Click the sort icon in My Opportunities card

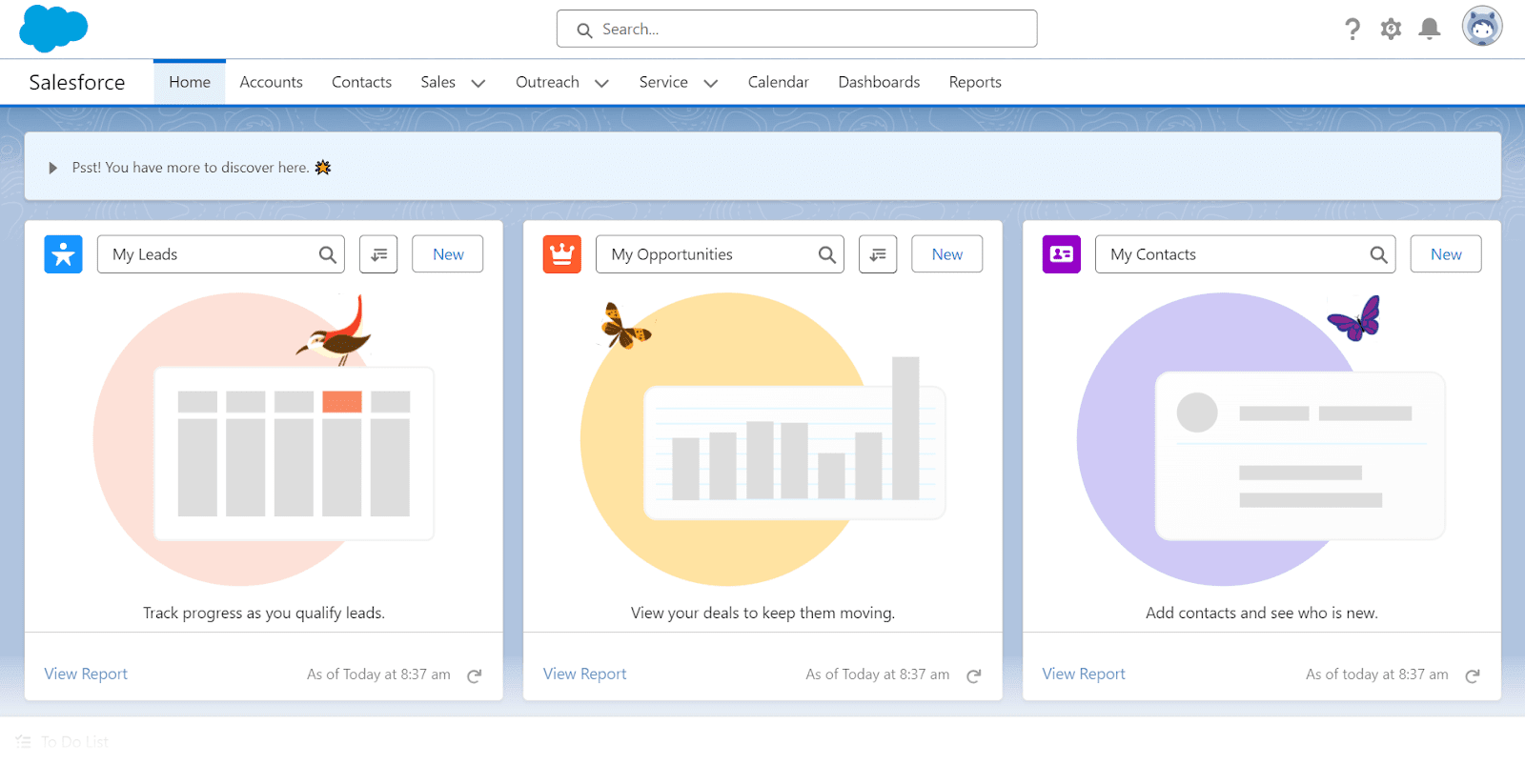click(878, 254)
